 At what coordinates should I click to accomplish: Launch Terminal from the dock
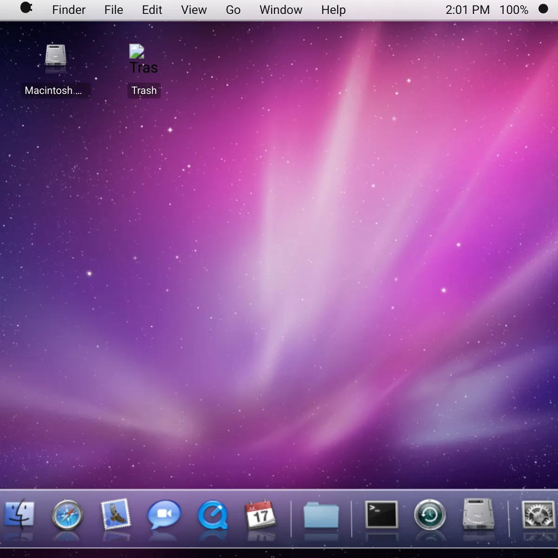coord(381,514)
